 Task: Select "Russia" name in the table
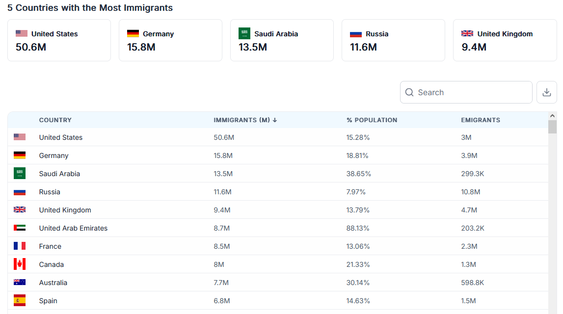(50, 192)
